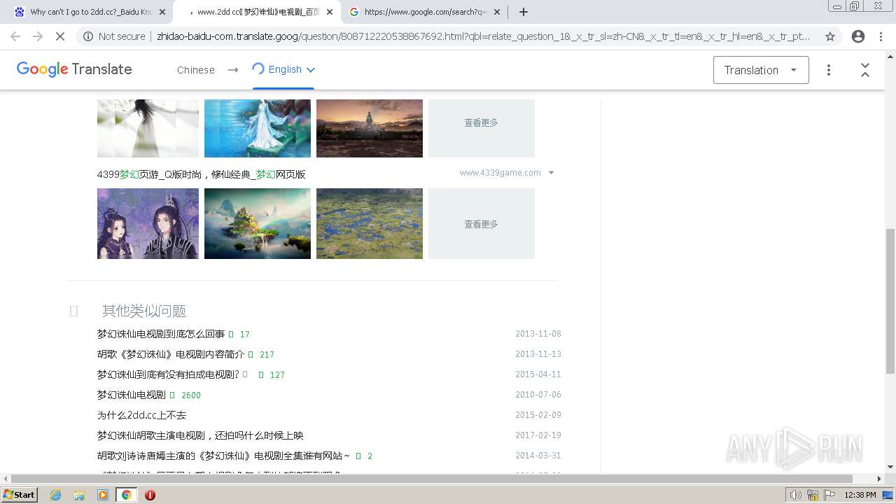Open question 梦幻诛仙胡歌主演电视剧还拍吗
This screenshot has width=896, height=504.
(200, 435)
